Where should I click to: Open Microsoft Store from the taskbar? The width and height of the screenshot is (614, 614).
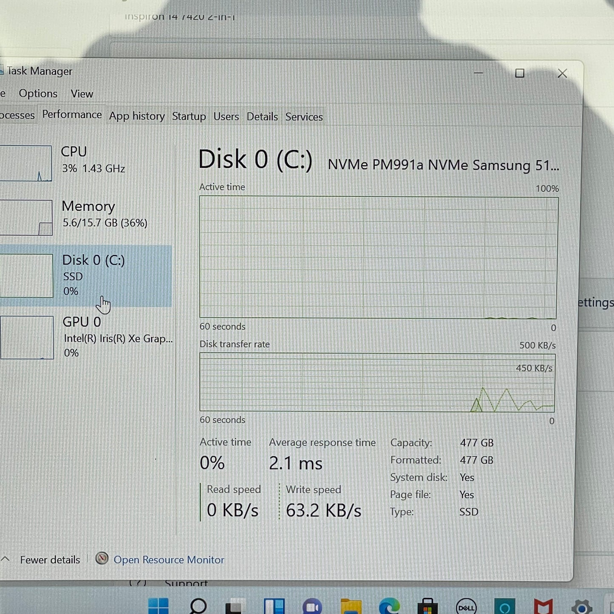427,606
